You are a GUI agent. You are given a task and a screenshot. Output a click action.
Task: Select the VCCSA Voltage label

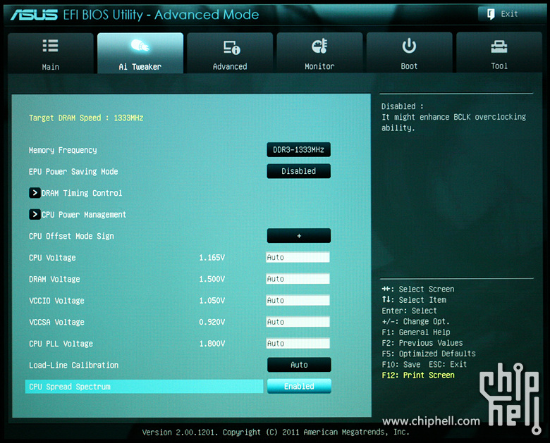[x=56, y=322]
